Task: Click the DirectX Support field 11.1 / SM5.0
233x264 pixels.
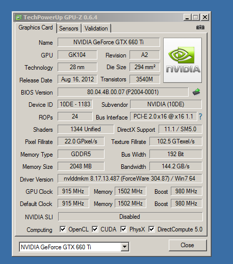Action: 180,129
